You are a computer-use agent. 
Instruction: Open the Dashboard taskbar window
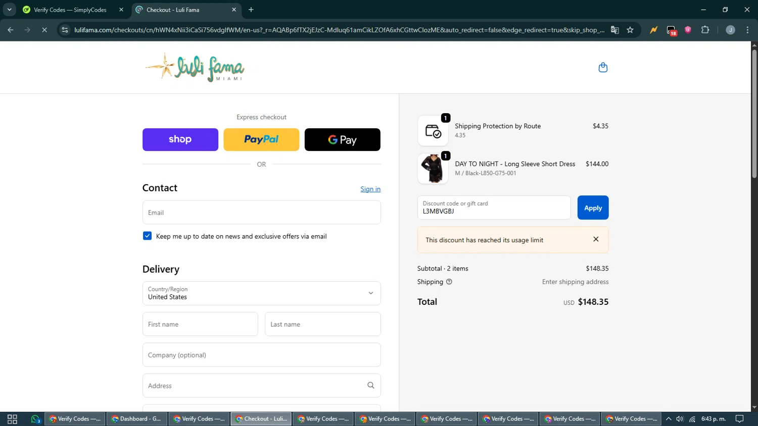(x=136, y=419)
